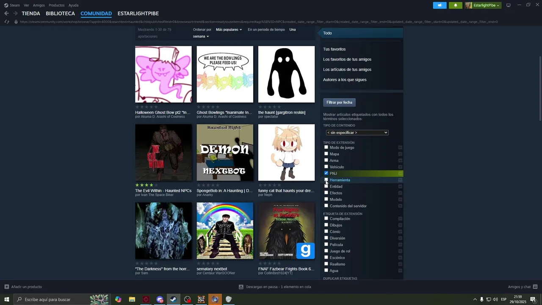Open the notifications bell icon
The width and height of the screenshot is (542, 305).
click(456, 5)
